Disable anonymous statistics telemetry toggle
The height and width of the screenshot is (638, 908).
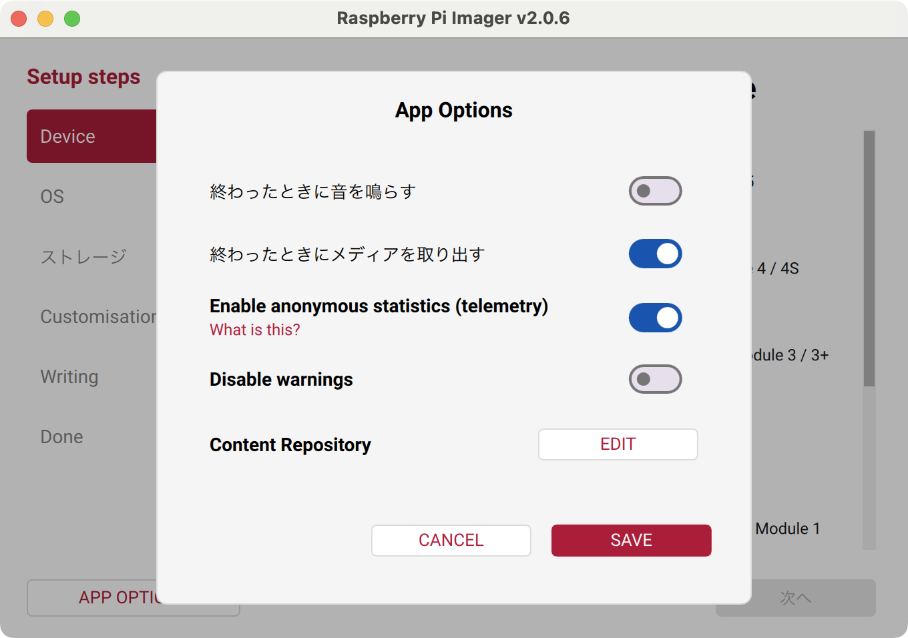pyautogui.click(x=655, y=318)
